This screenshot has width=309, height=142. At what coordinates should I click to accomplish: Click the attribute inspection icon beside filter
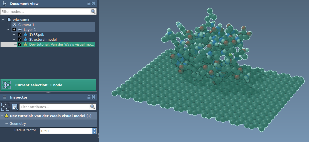pyautogui.click(x=15, y=107)
